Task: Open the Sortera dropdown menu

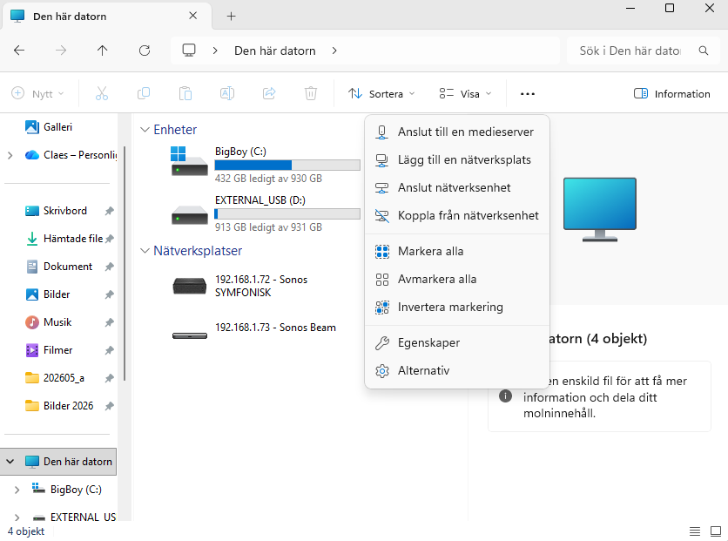Action: coord(381,94)
